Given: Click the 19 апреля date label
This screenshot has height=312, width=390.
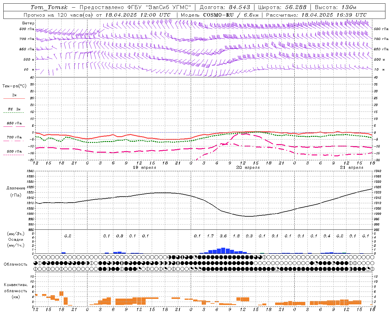Looking at the screenshot, I should (144, 168).
